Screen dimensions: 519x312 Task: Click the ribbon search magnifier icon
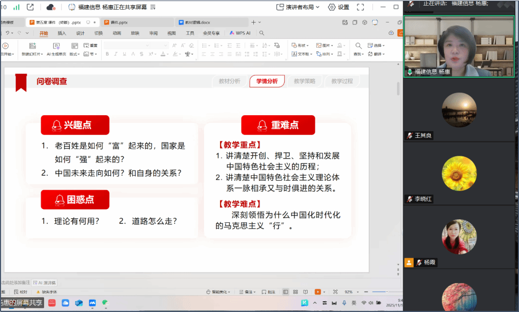click(262, 33)
